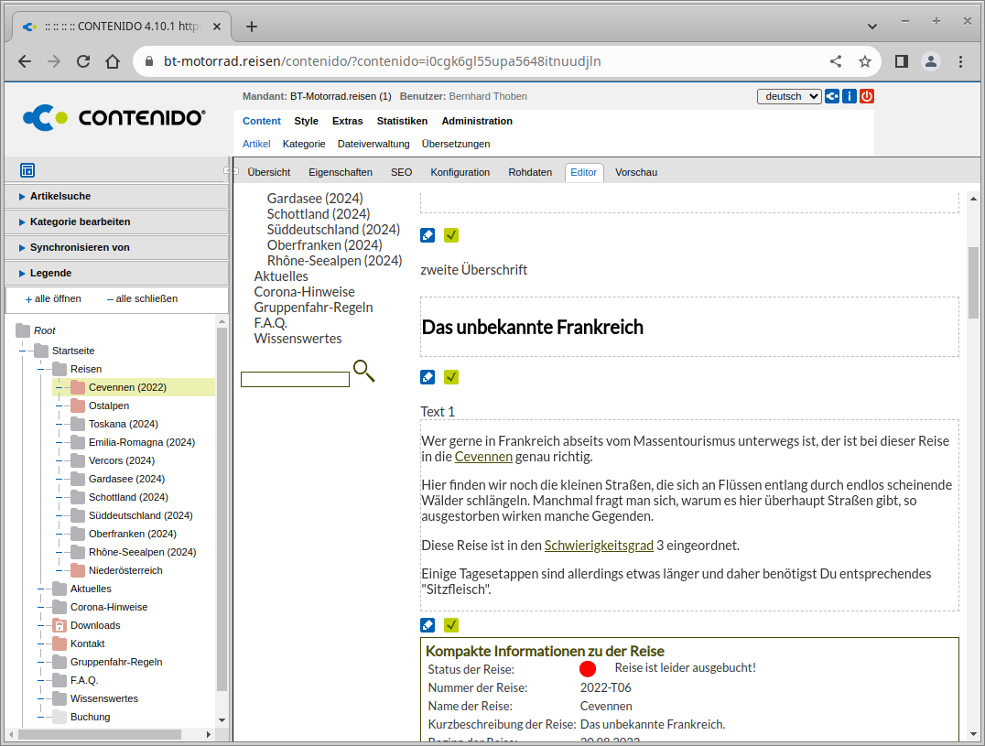
Task: Collapse the Reisen tree node
Action: 41,369
